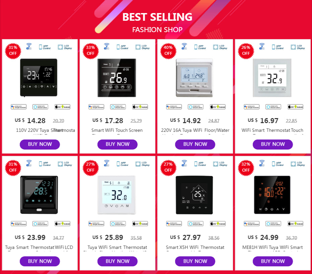Open the house-shaped X5H thermostat image
Viewport: 312px width, 274px height.
194,195
